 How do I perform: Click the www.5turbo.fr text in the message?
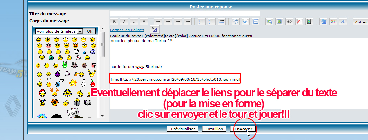(x=149, y=67)
